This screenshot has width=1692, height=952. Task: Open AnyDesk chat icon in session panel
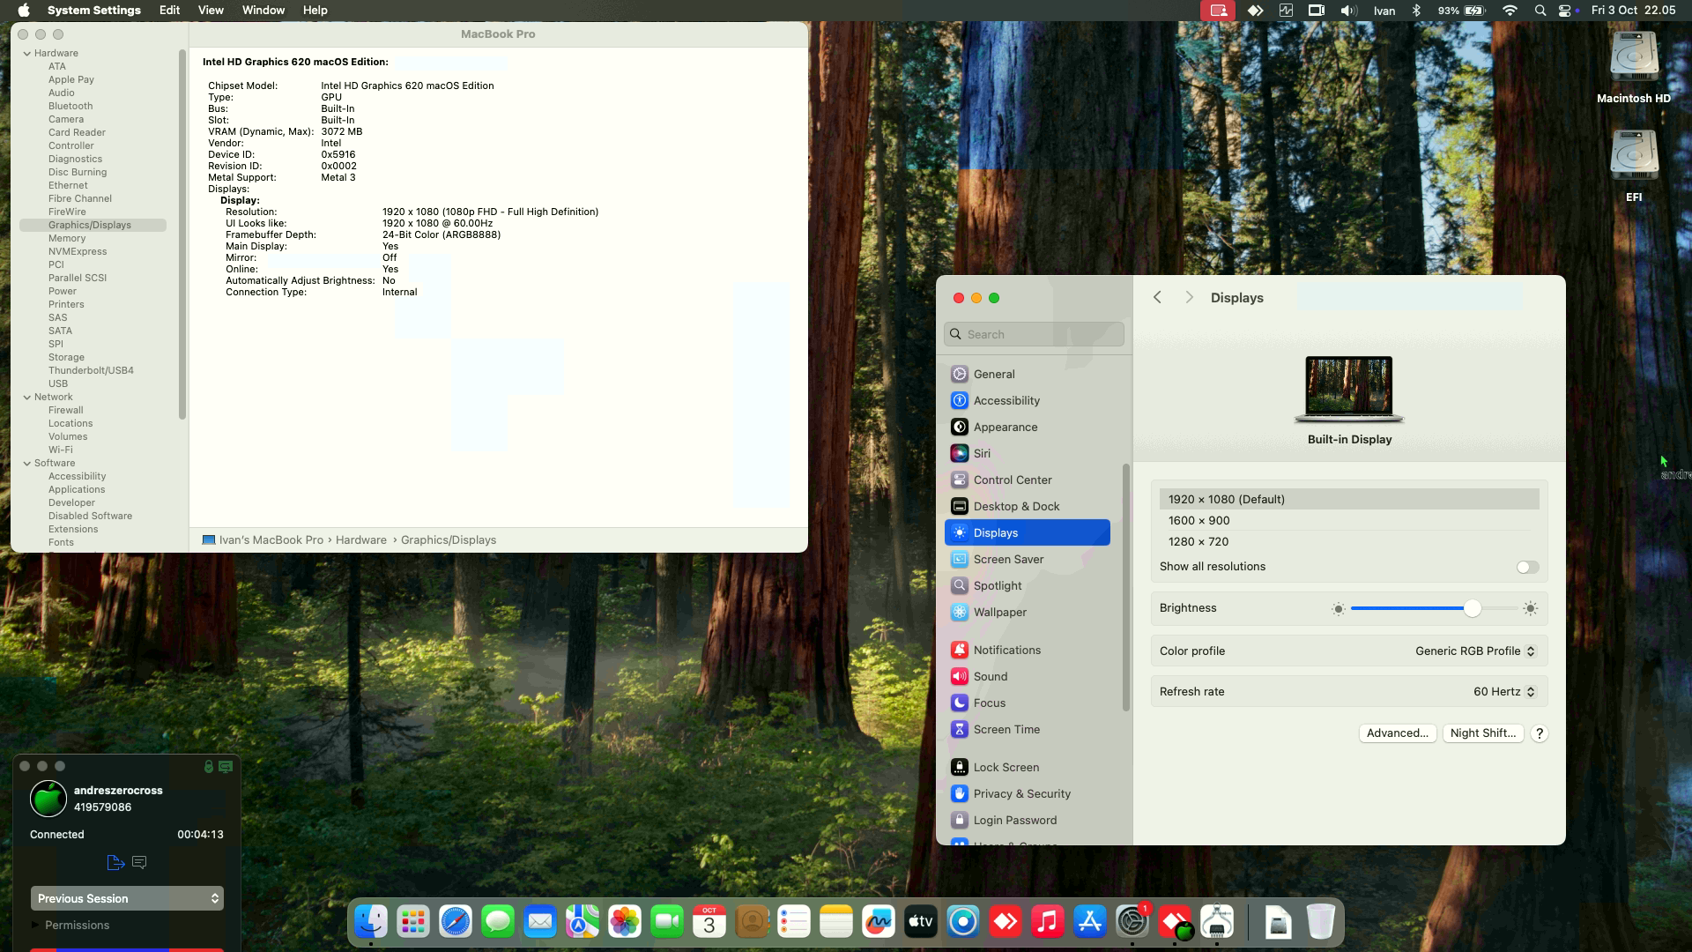click(139, 862)
